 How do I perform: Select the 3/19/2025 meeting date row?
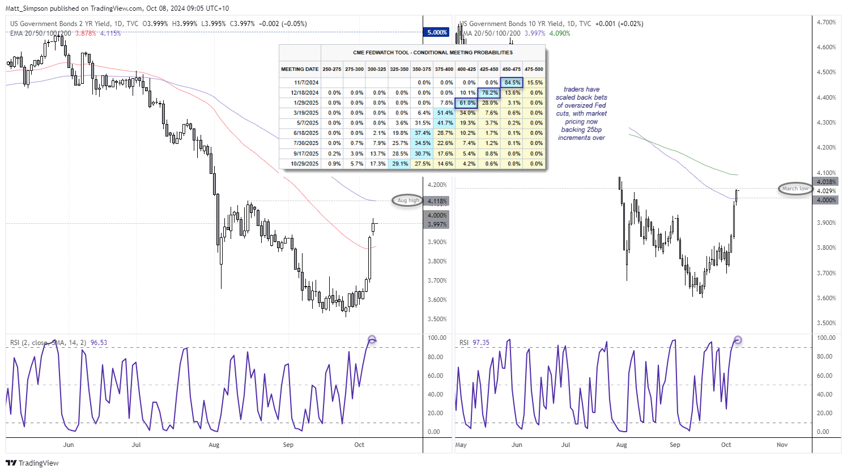tap(412, 113)
